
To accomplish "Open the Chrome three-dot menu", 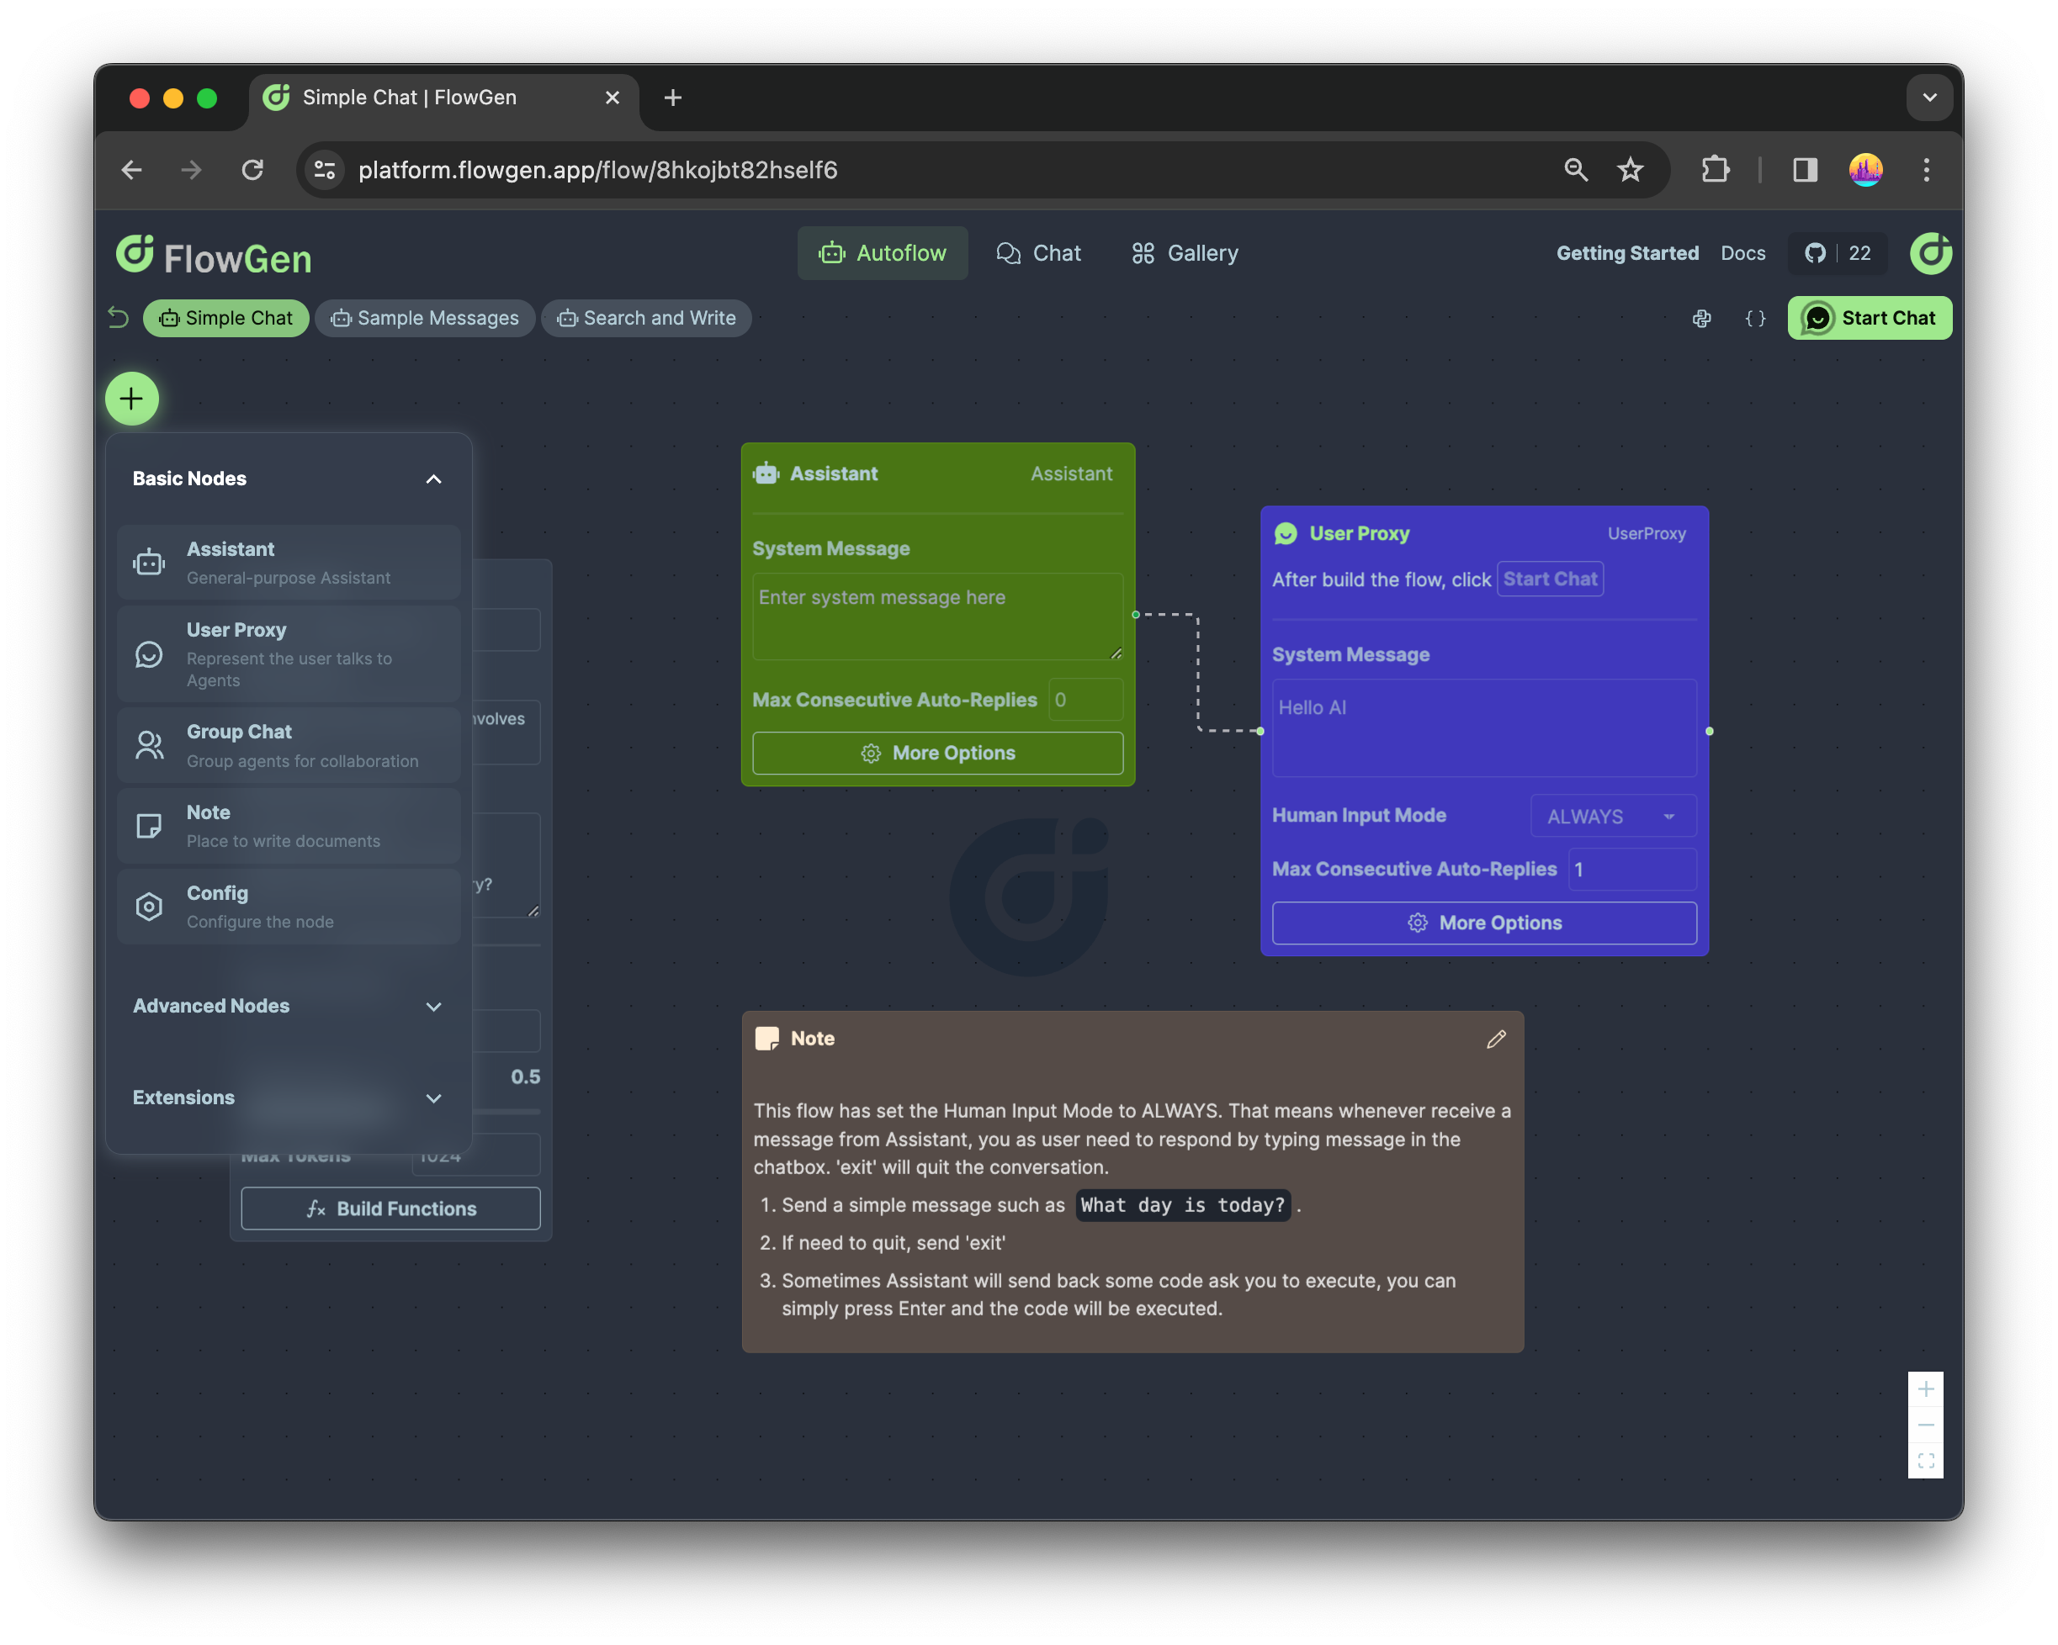I will 1926,170.
